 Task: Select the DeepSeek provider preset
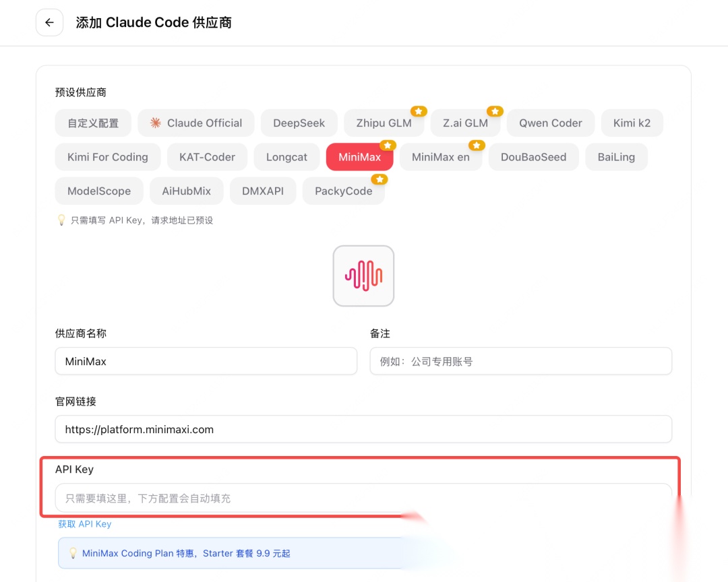point(299,123)
